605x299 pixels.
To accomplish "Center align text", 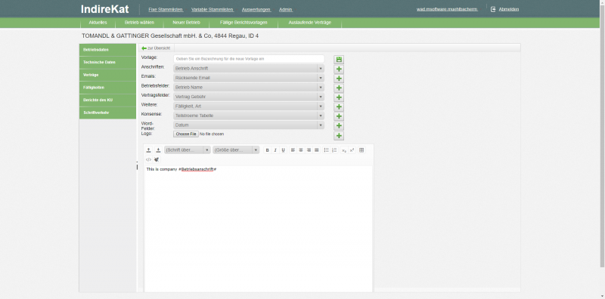I will pyautogui.click(x=301, y=150).
